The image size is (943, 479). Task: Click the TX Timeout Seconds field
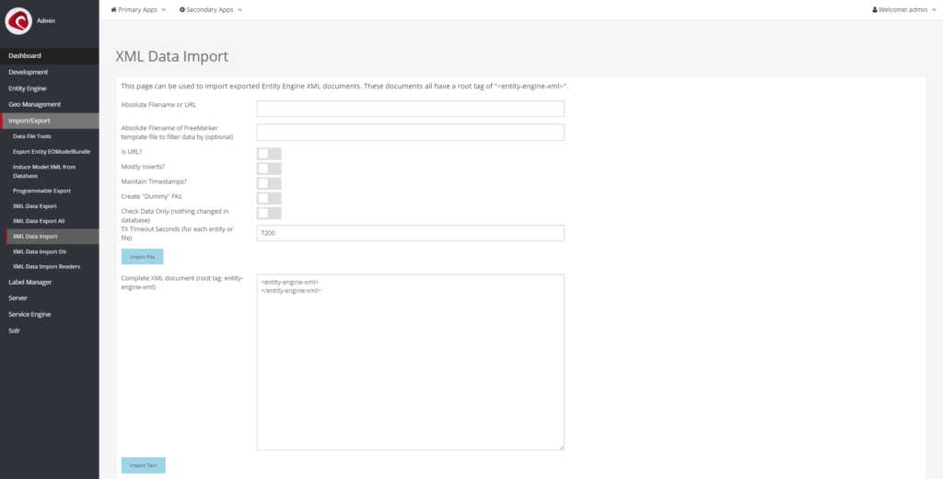pyautogui.click(x=410, y=233)
